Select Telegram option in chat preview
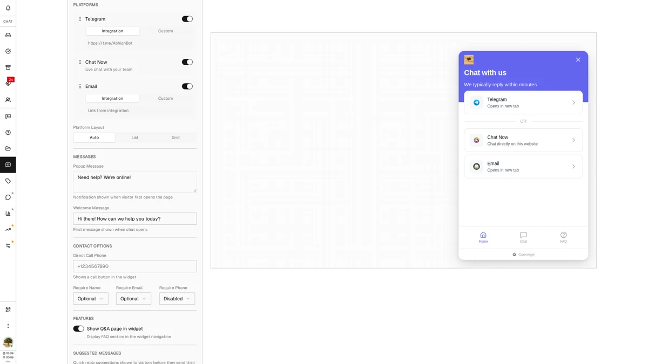Viewport: 648px width, 364px height. click(523, 102)
